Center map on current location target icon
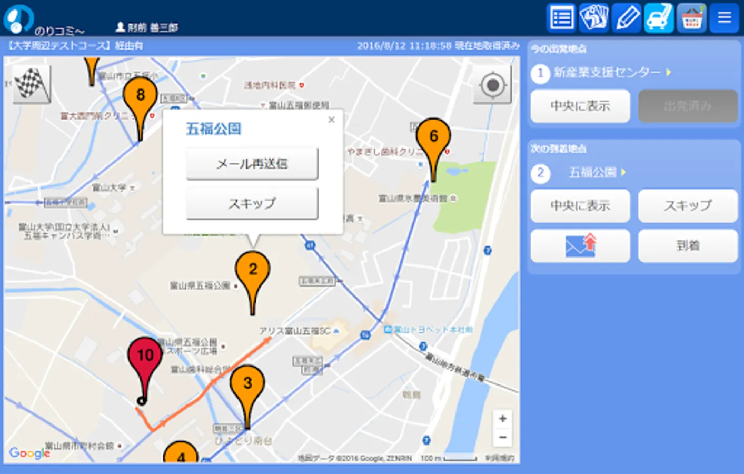Viewport: 744px width, 474px height. coord(492,84)
